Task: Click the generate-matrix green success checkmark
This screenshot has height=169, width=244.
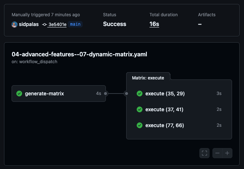Action: [x=19, y=94]
